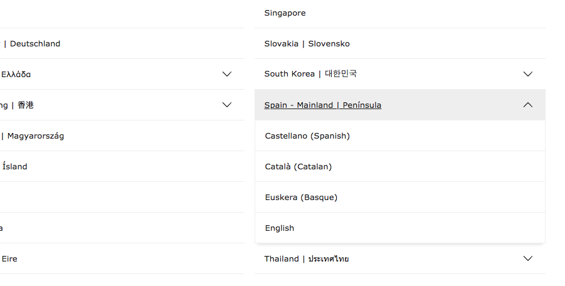The height and width of the screenshot is (286, 565).
Task: Pick Euskera (Basque) language option
Action: pos(301,197)
